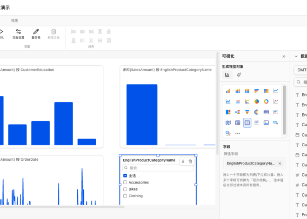This screenshot has width=307, height=219.
Task: Click the rename (重命名) pencil button
Action: point(36,34)
